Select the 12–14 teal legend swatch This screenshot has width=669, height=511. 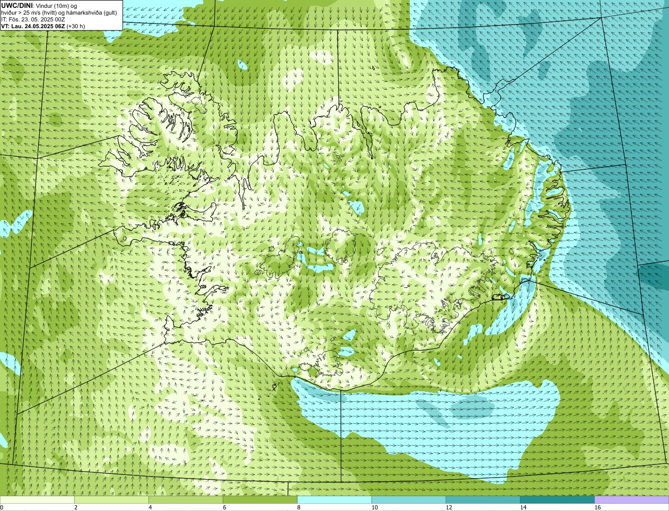(483, 500)
